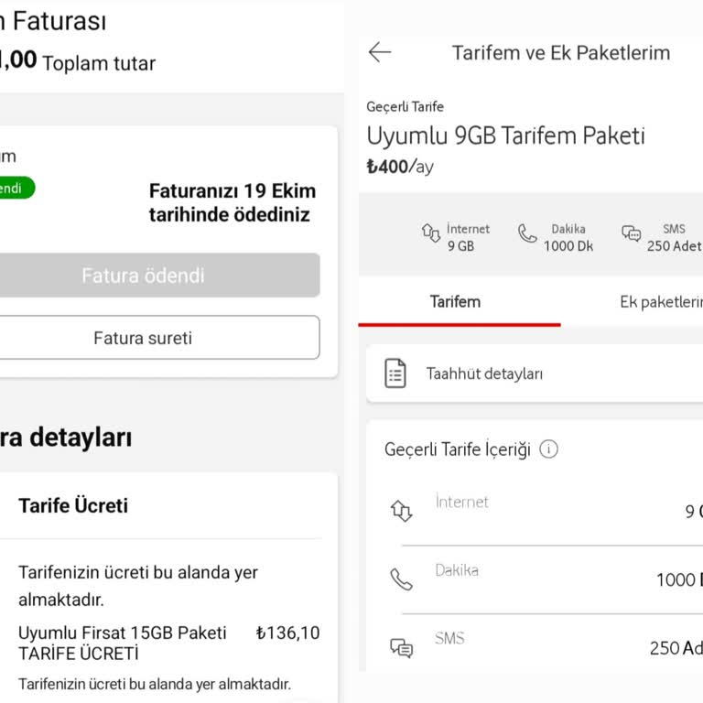Viewport: 703px width, 703px height.
Task: Click 9 GB value in summary bar
Action: click(x=460, y=245)
